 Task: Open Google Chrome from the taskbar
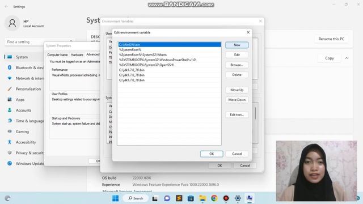click(x=214, y=198)
